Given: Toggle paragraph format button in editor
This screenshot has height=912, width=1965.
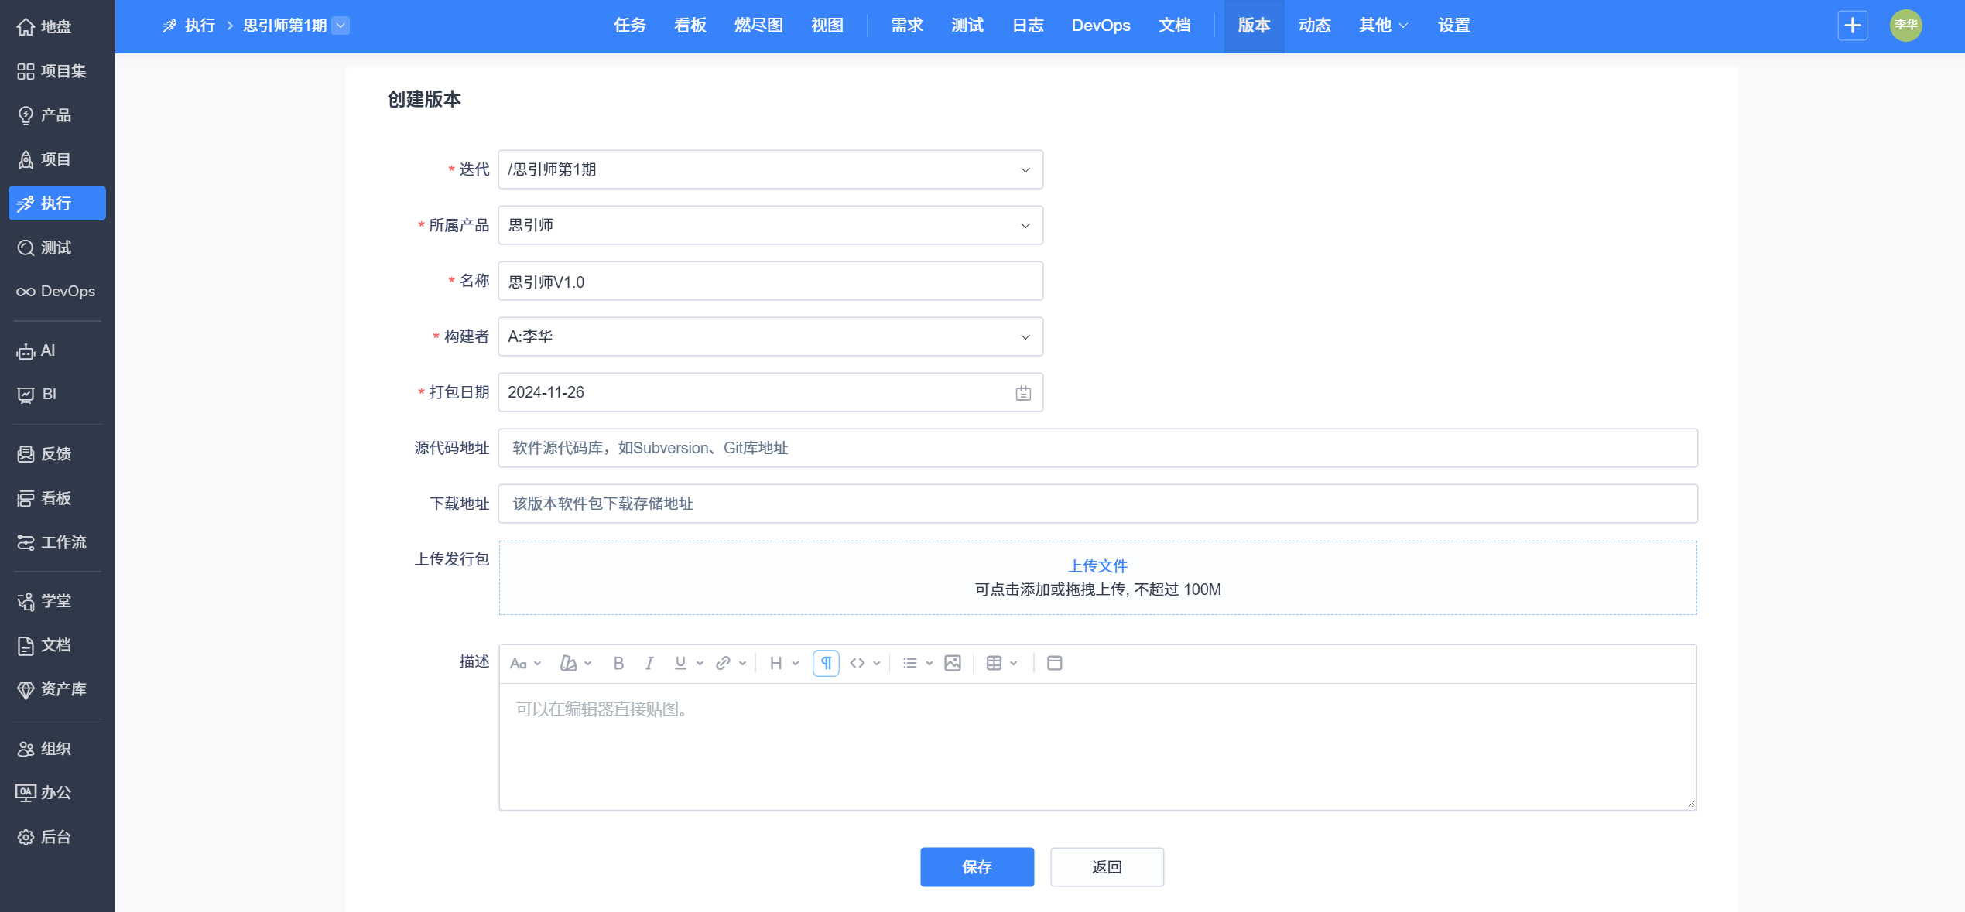Looking at the screenshot, I should tap(826, 663).
